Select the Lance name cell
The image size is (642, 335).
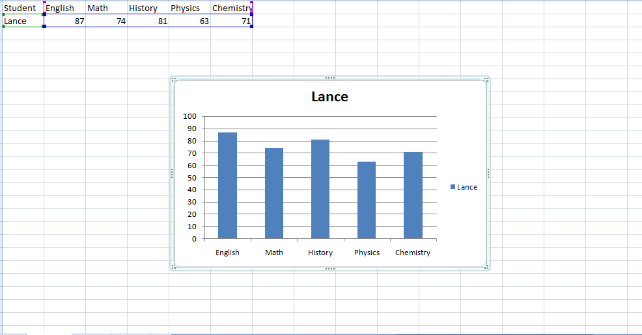click(23, 21)
